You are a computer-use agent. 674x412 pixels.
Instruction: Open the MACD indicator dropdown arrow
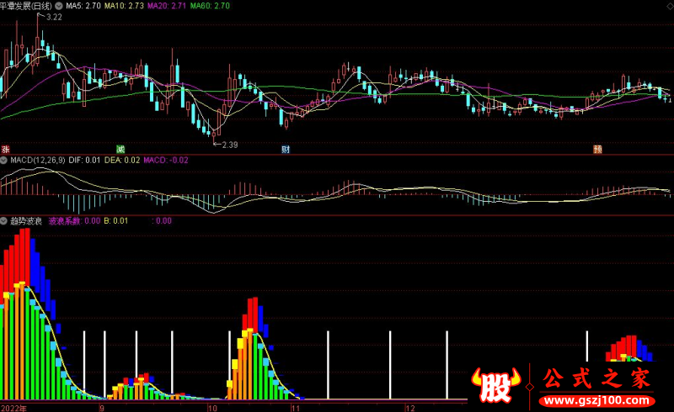[4, 160]
